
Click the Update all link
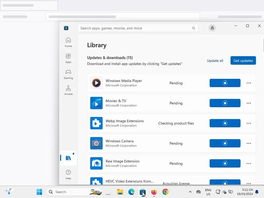coord(215,61)
